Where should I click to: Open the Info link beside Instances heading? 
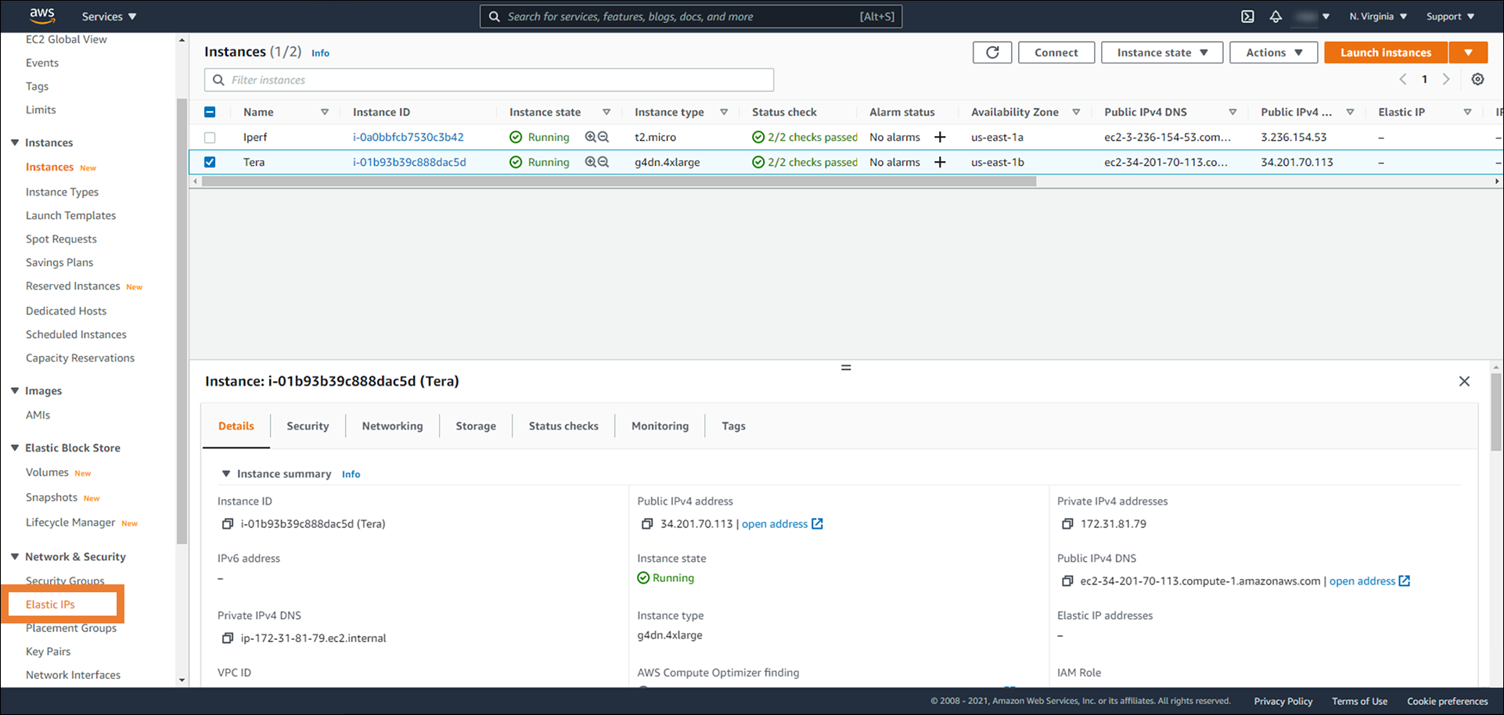click(x=320, y=53)
